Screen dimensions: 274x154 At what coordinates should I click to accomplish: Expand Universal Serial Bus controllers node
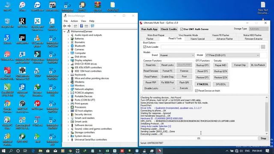[68, 140]
